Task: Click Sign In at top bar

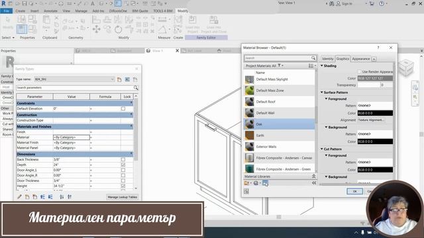Action: (x=344, y=3)
